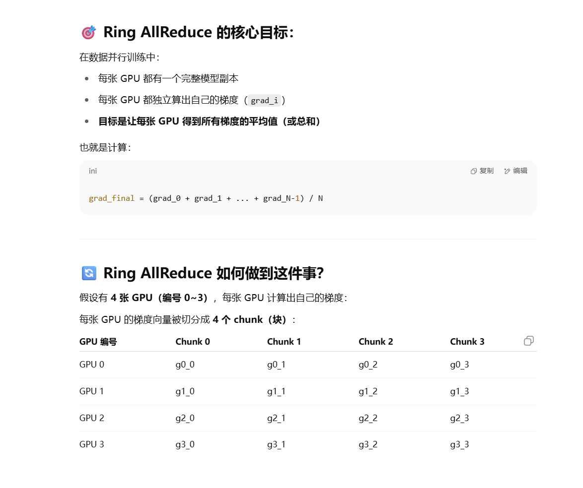Click heading 'Ring AllReduce 如何做到这件事?'

[x=214, y=273]
